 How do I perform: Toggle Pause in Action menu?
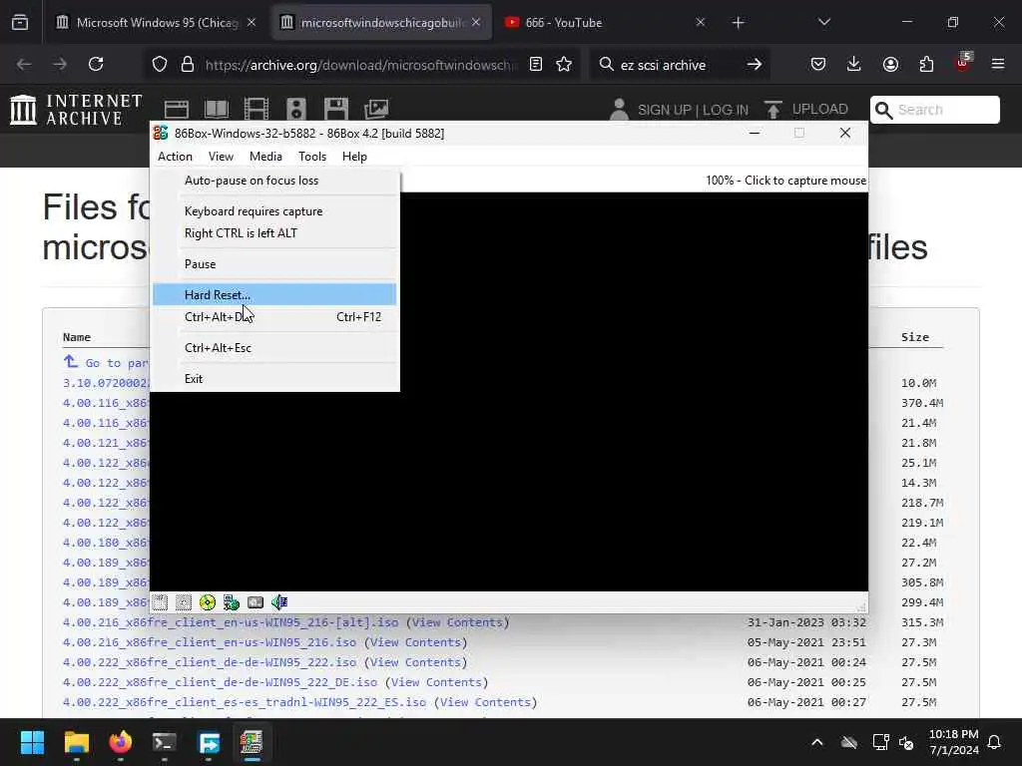[x=275, y=263]
